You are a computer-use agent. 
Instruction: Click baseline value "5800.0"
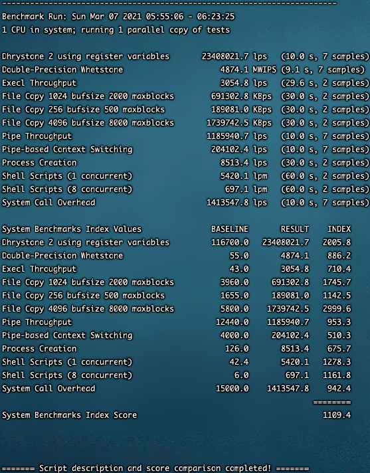click(234, 309)
